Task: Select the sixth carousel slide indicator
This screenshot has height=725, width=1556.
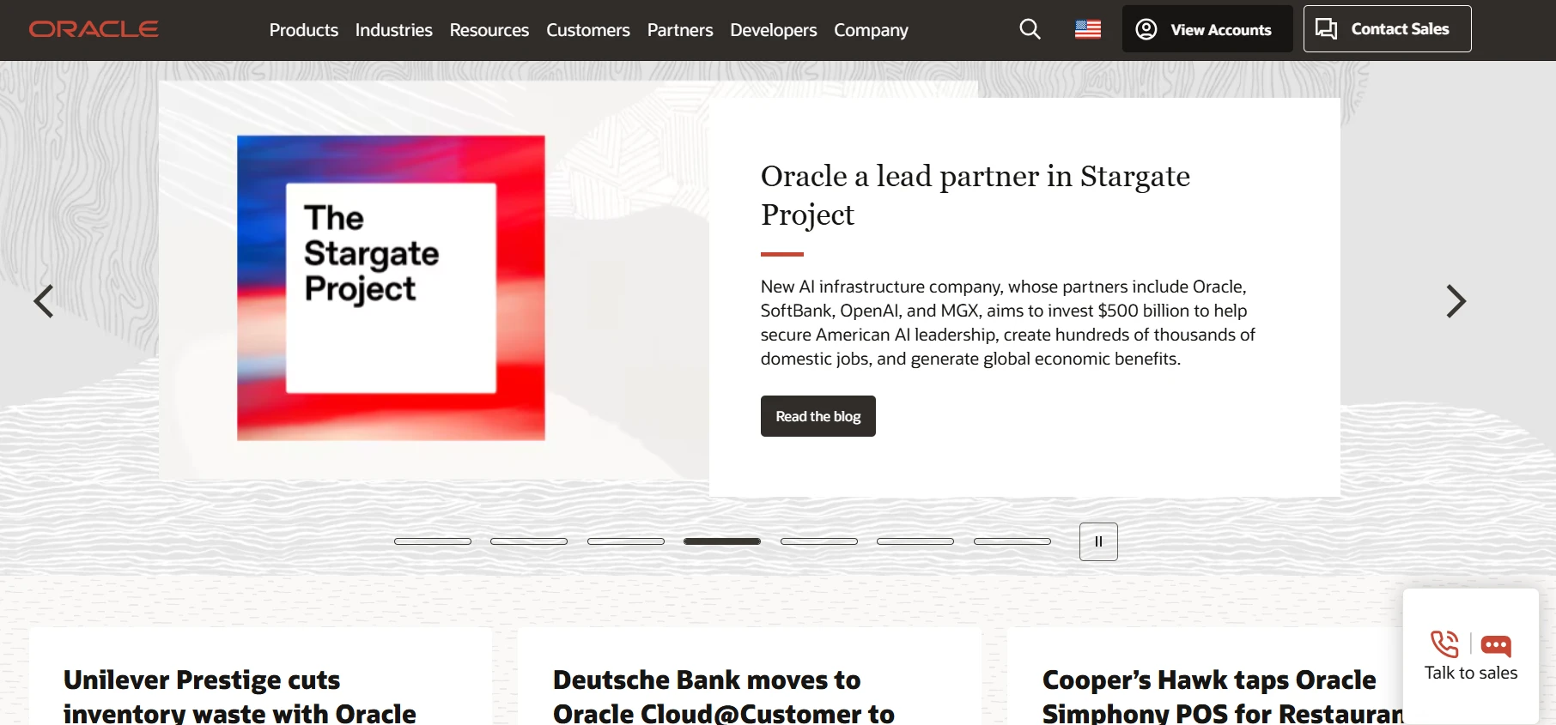Action: pyautogui.click(x=915, y=541)
